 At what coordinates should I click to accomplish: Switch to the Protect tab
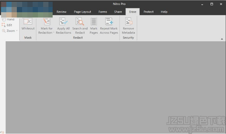[x=148, y=12]
